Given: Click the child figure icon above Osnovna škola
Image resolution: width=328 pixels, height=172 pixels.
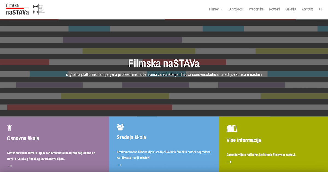Looking at the screenshot, I should coord(10,128).
